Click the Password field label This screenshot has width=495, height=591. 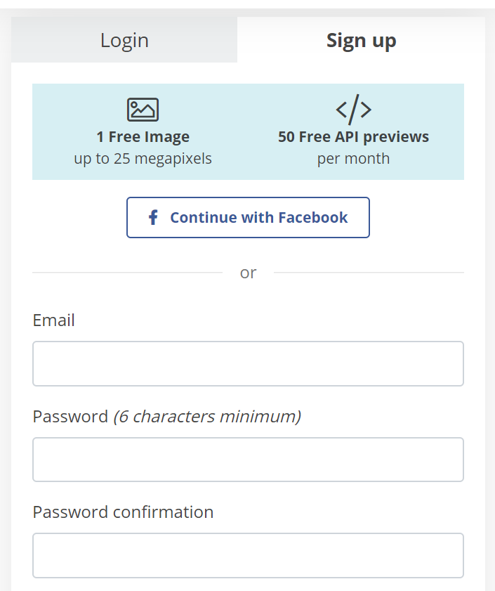(70, 417)
